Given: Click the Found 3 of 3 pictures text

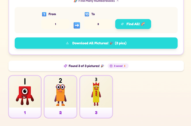Looking at the screenshot, I should point(84,66).
